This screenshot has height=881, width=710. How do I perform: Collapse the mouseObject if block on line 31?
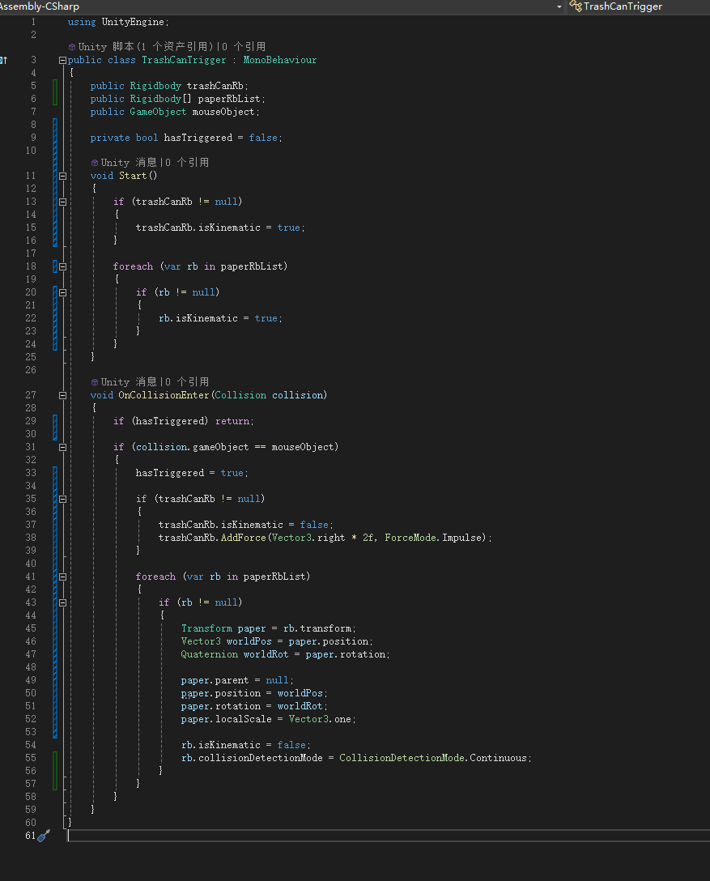pyautogui.click(x=62, y=447)
